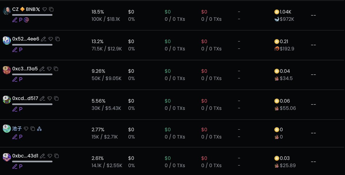Edit the name of wallet 0xcd...d517
The image size is (345, 175).
(42, 99)
